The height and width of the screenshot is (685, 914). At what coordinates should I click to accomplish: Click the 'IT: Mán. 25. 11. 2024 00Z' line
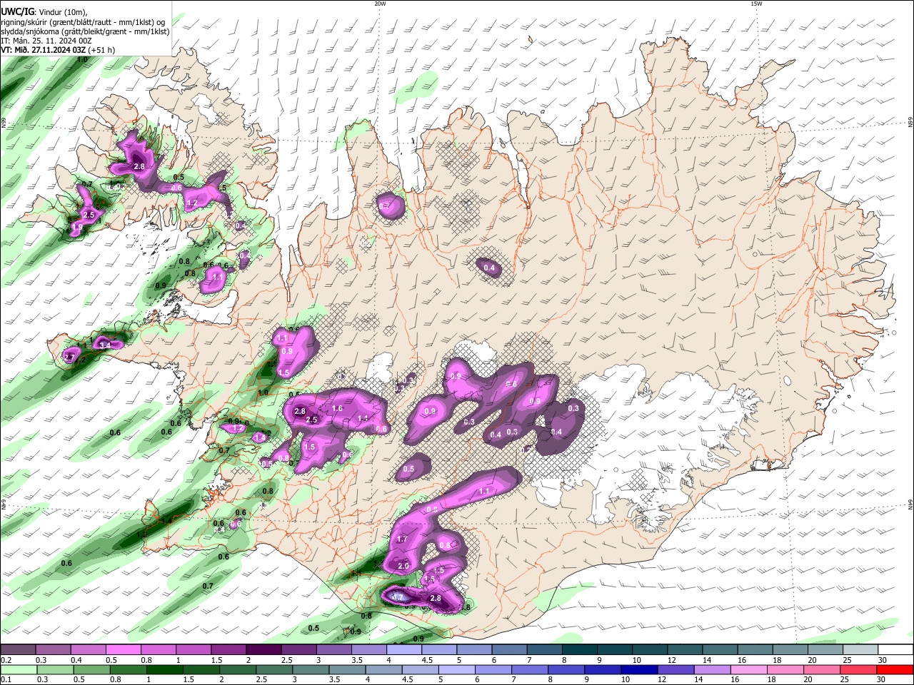(x=46, y=41)
